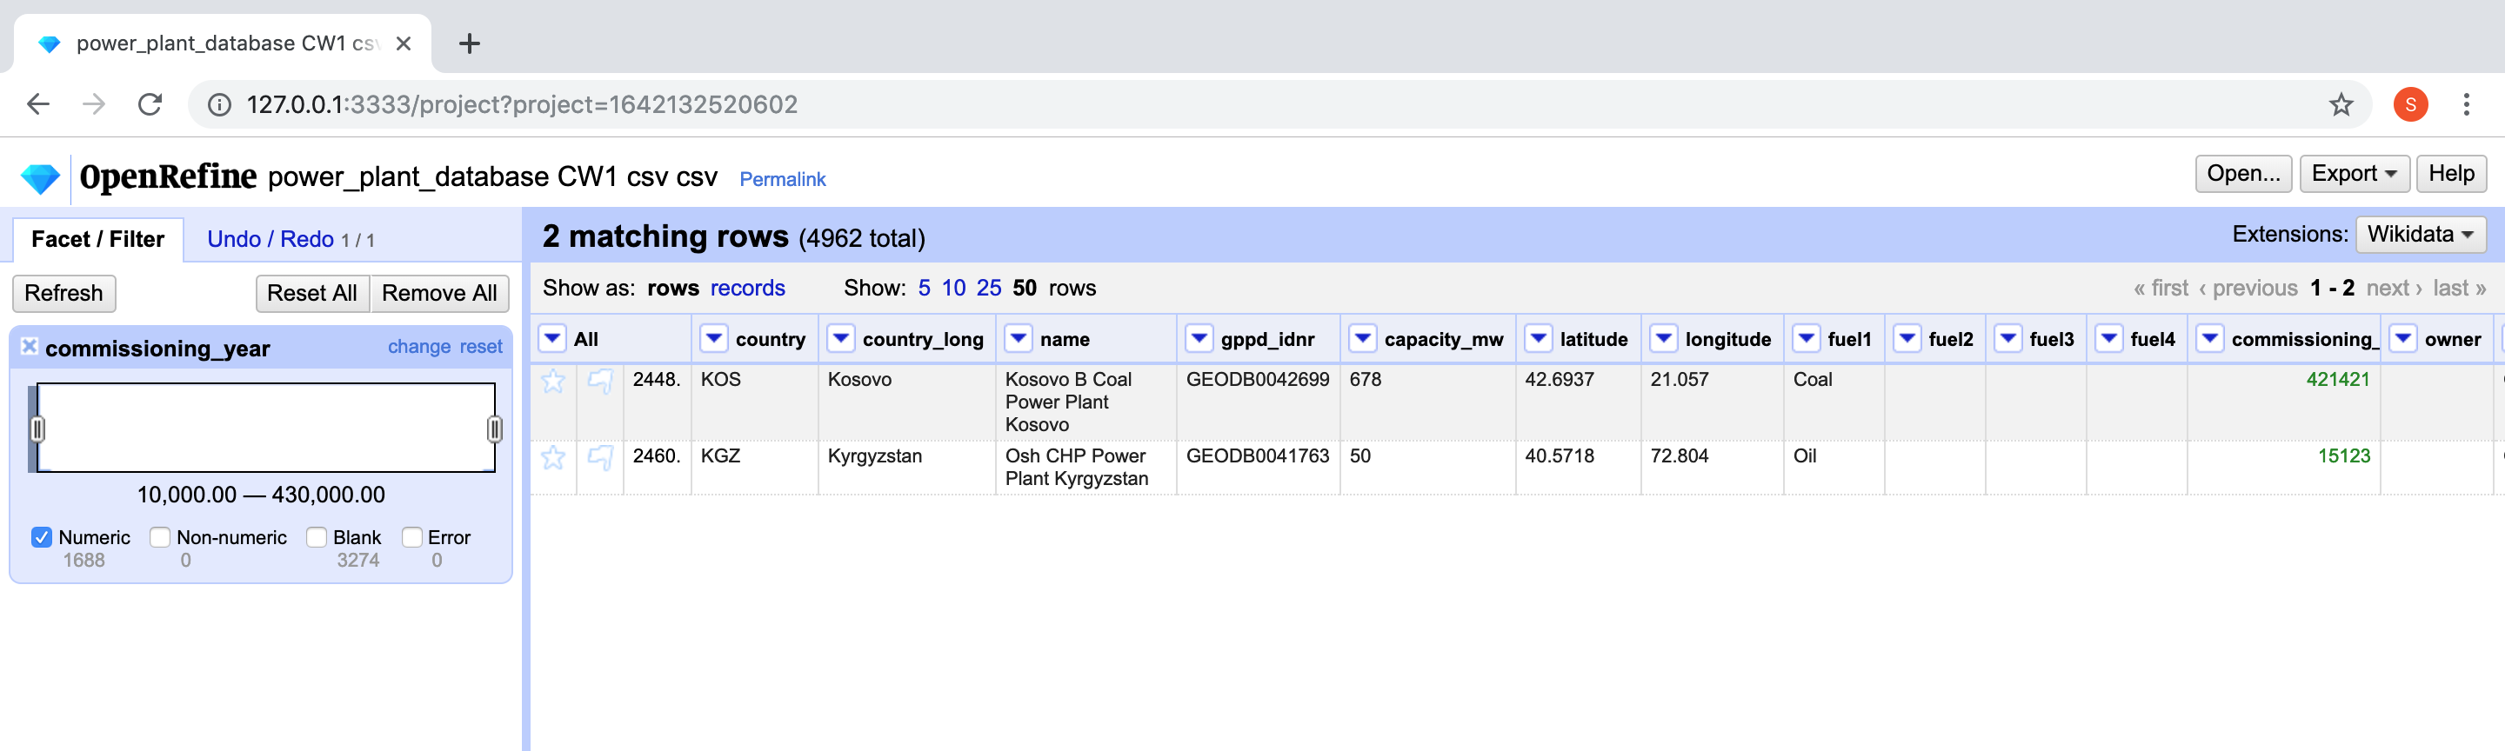Viewport: 2505px width, 751px height.
Task: Star the Kyrgyzstan row 2460
Action: click(552, 457)
